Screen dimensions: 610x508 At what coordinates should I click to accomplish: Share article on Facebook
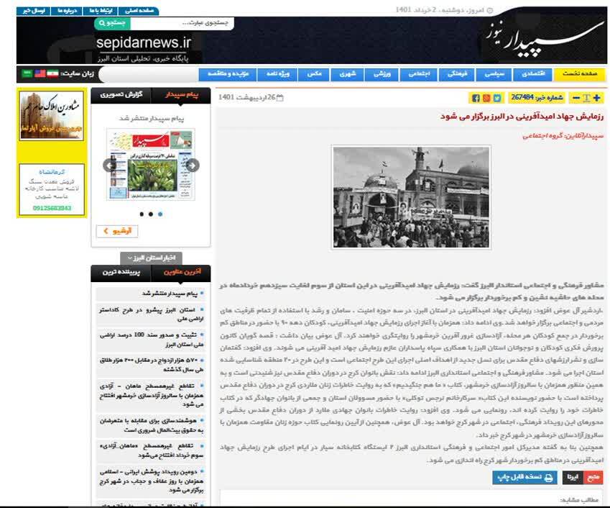[x=476, y=98]
